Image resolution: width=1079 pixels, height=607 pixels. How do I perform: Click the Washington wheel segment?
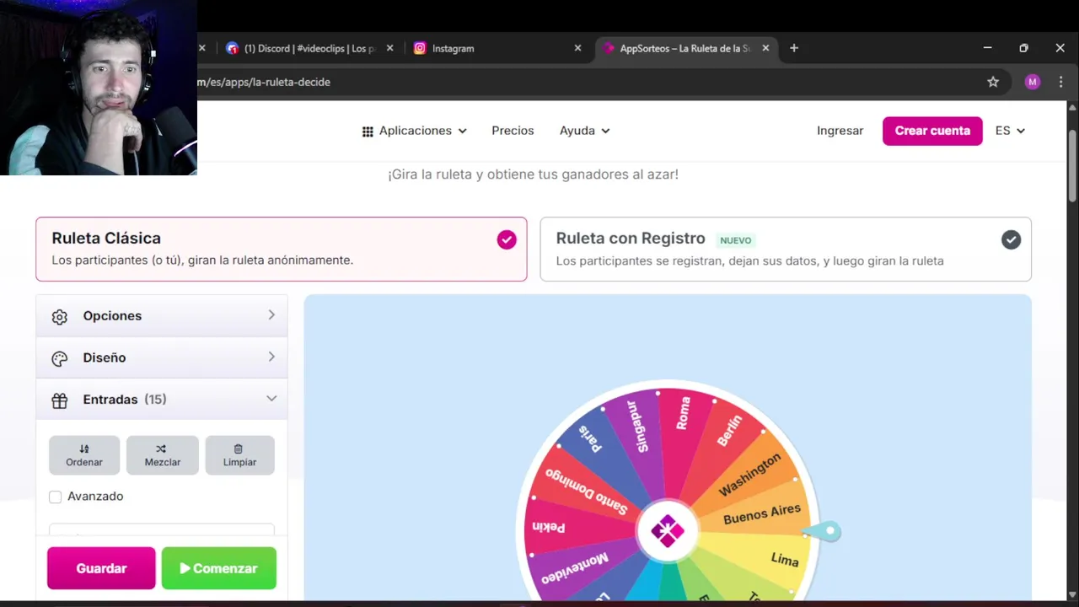[749, 475]
